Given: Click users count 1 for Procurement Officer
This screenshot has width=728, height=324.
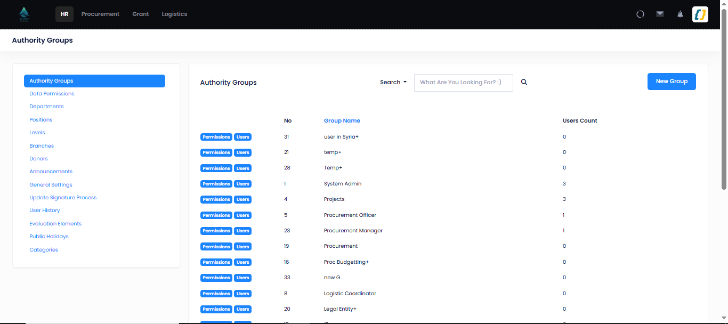Looking at the screenshot, I should click(x=564, y=215).
